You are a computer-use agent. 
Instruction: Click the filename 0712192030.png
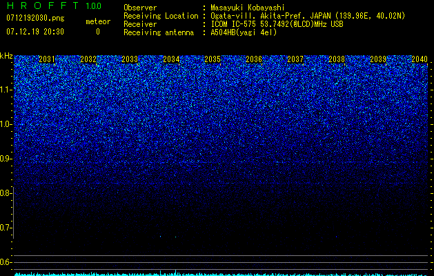click(35, 18)
